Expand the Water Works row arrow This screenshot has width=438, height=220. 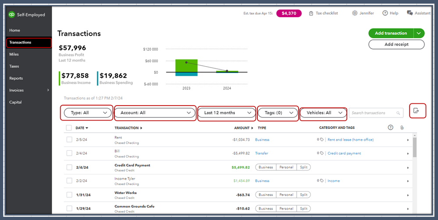coord(408,195)
